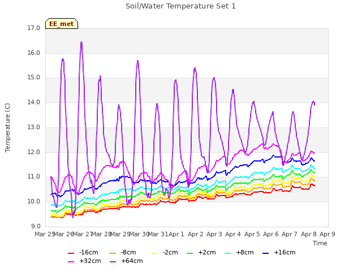This screenshot has width=362, height=272.
Task: Click the Apr 6 x-axis date label
Action: tap(271, 234)
